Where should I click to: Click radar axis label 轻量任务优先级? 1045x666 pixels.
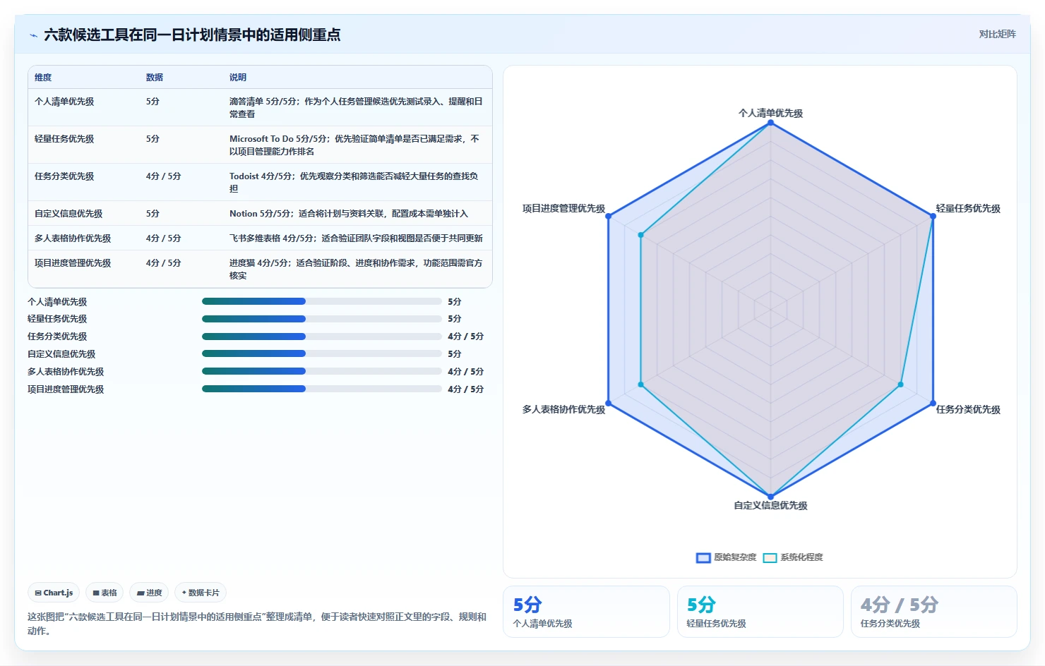(968, 208)
